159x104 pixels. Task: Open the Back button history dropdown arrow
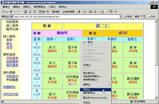click(15, 12)
